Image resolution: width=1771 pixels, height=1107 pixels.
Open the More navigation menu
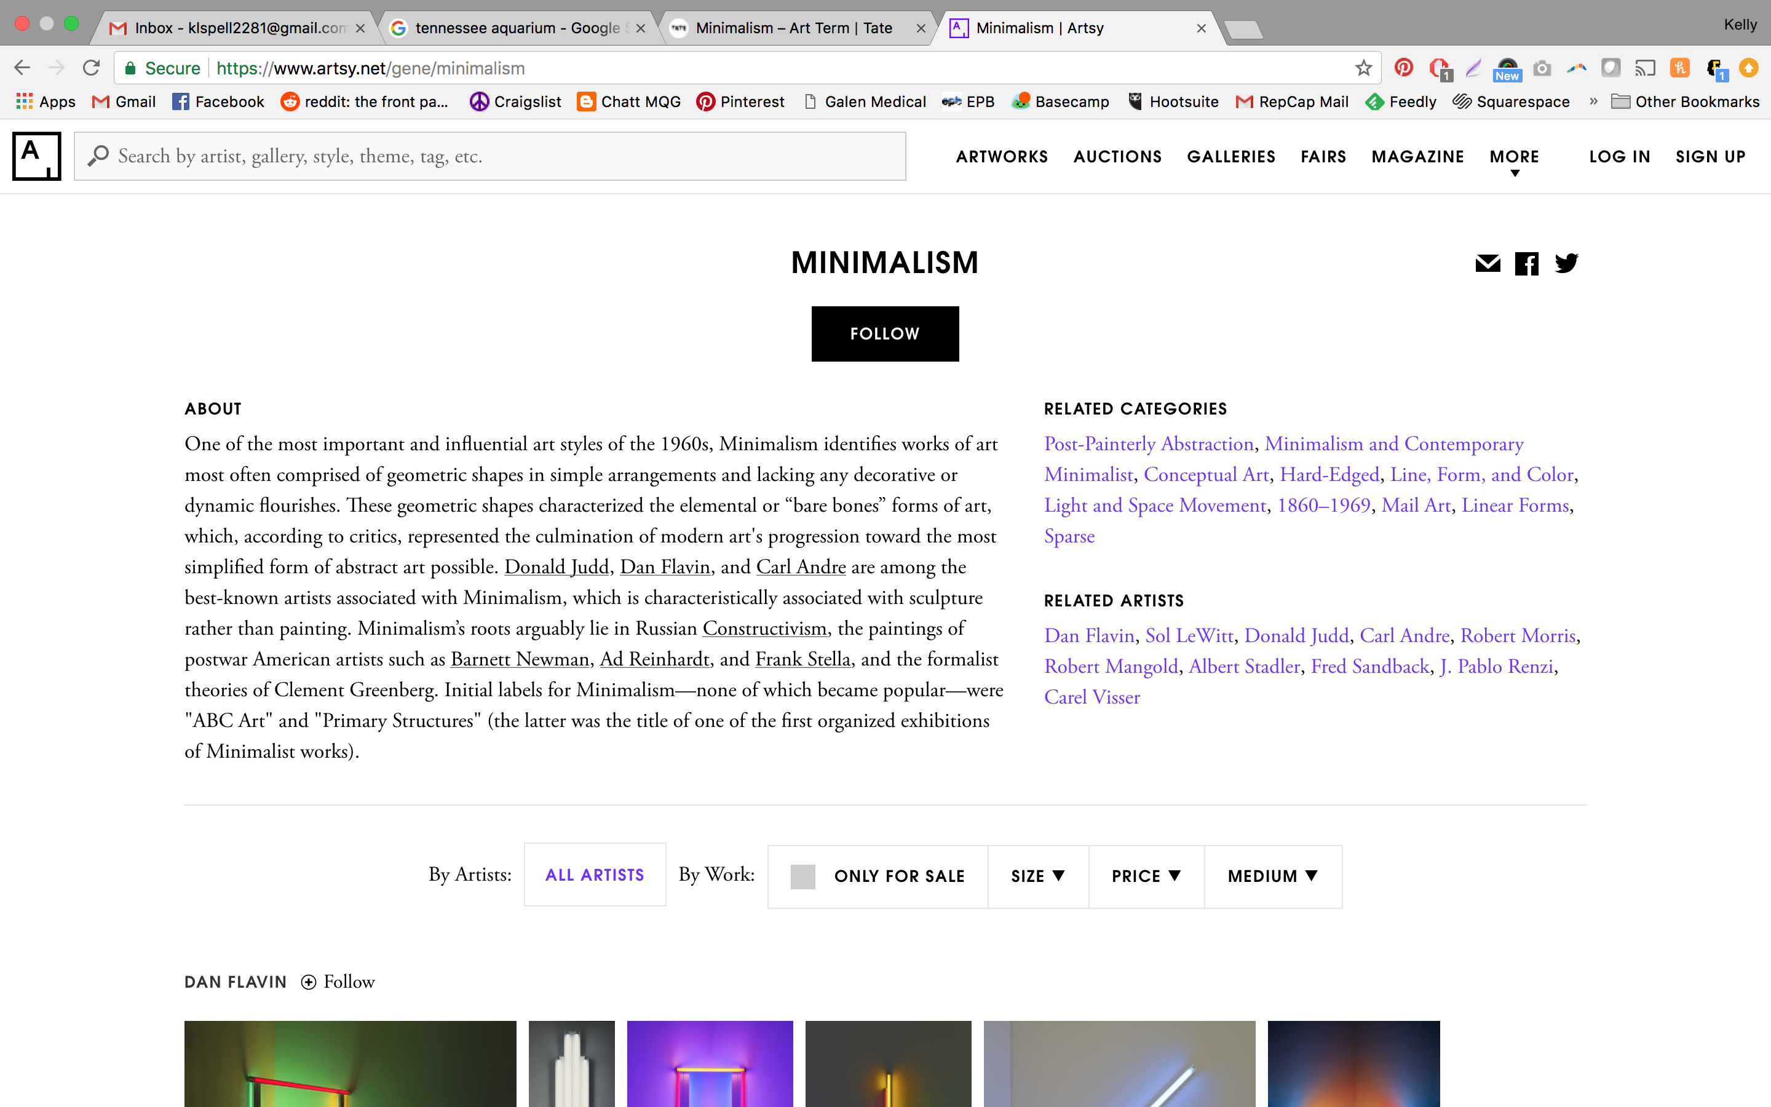click(1514, 157)
